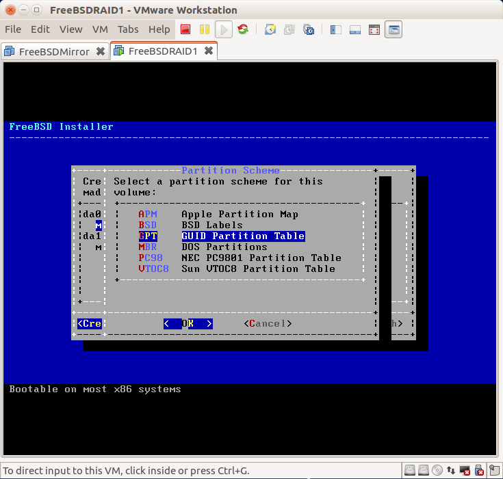
Task: Click the Power On play toolbar icon
Action: [224, 29]
